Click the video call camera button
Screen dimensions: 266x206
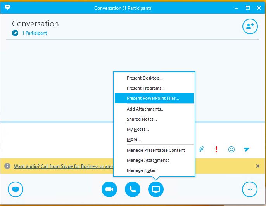point(109,189)
